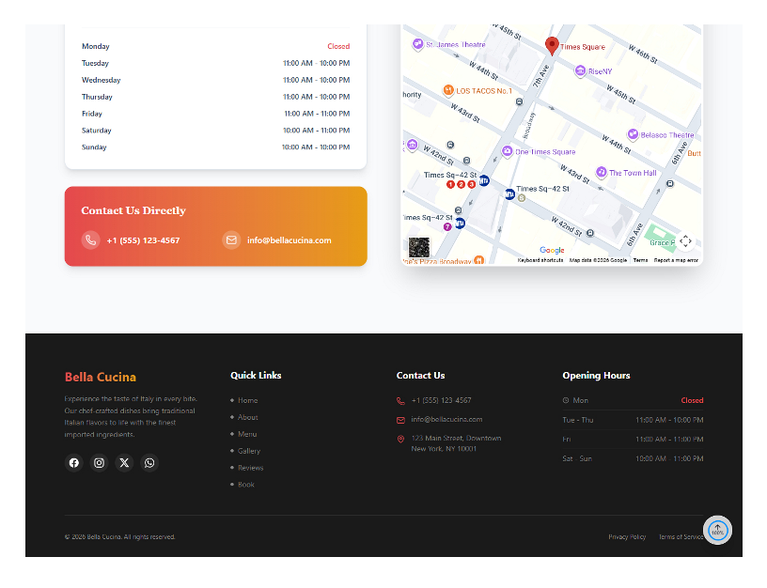Viewport: 767px width, 588px height.
Task: Open the Facebook social icon
Action: click(74, 462)
